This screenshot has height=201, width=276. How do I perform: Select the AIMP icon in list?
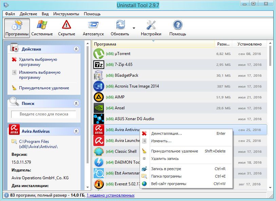click(x=98, y=97)
